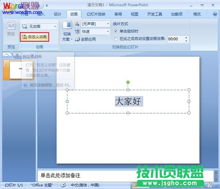Image resolution: width=220 pixels, height=189 pixels.
Task: Decrease the auto-advance time with down arrow
Action: pyautogui.click(x=186, y=41)
